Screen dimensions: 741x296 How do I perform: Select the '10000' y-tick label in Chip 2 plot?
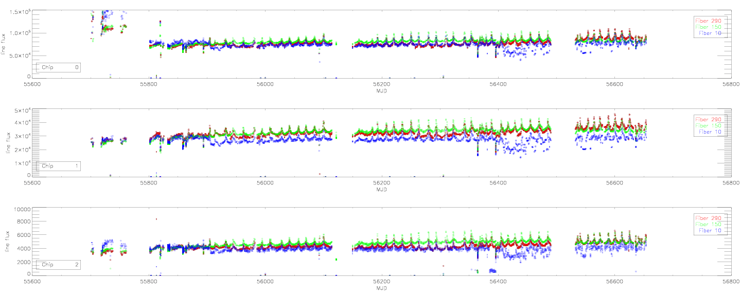[x=23, y=210]
